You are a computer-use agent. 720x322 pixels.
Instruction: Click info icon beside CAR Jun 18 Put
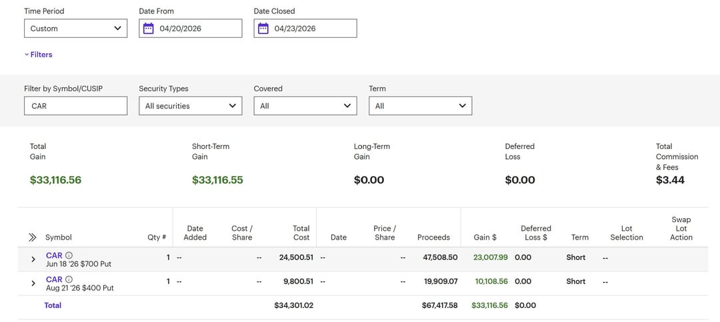point(69,255)
